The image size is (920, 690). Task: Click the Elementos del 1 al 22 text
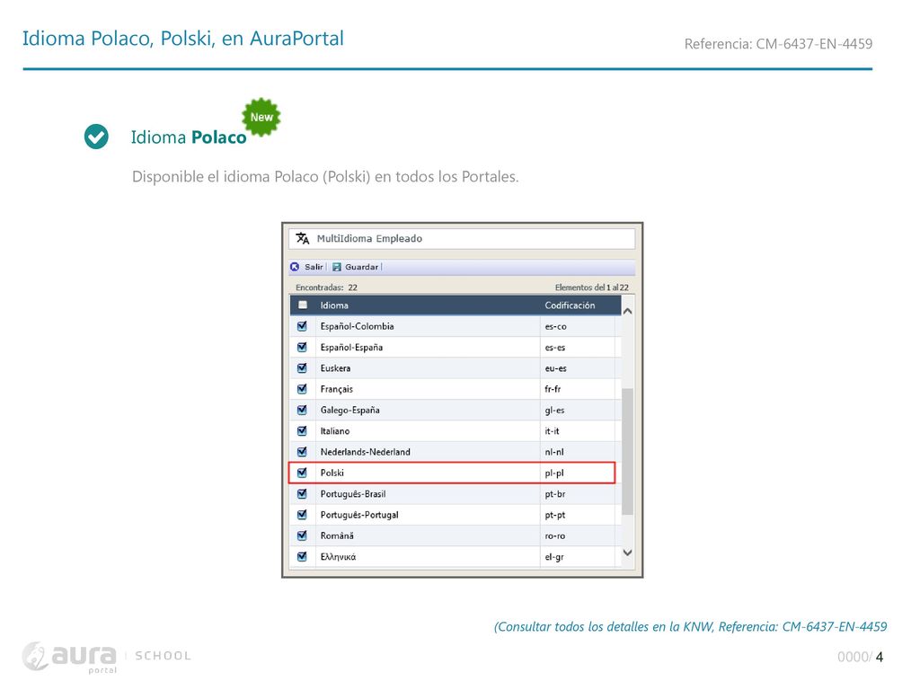tap(591, 287)
